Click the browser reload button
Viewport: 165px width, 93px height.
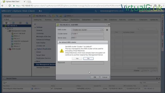(x=10, y=6)
